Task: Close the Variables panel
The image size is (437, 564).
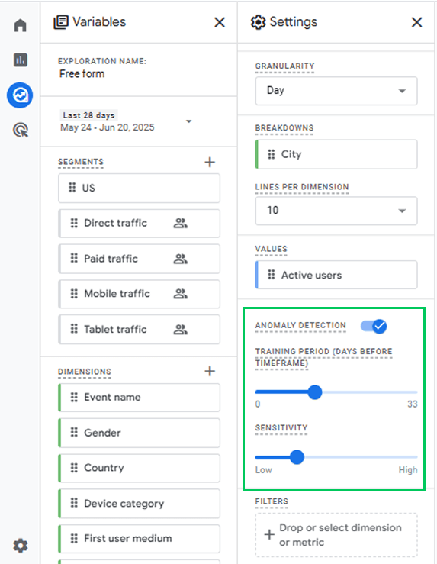Action: [220, 22]
